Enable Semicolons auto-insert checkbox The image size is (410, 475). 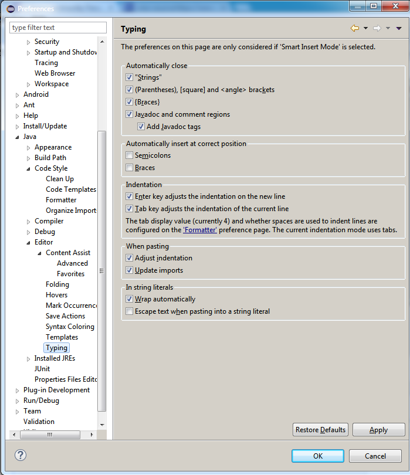click(130, 155)
